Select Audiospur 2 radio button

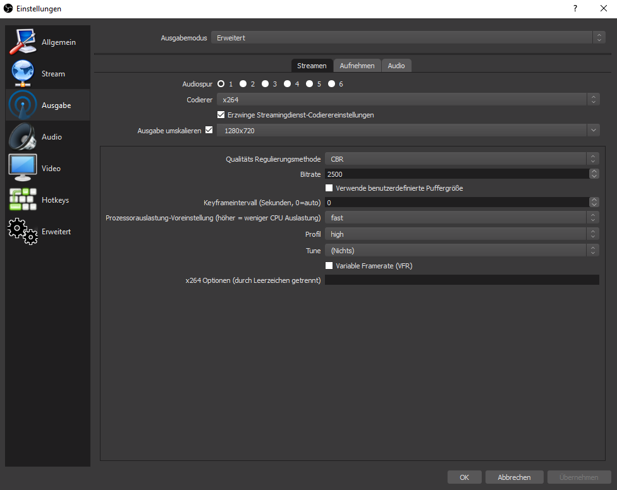[x=243, y=84]
